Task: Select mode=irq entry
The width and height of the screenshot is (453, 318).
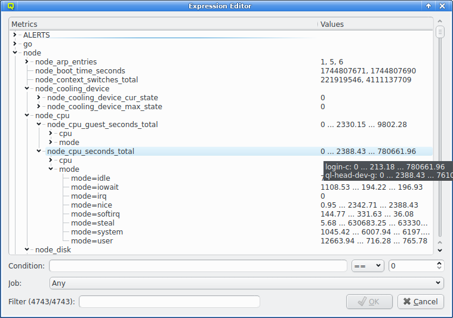Action: point(89,196)
